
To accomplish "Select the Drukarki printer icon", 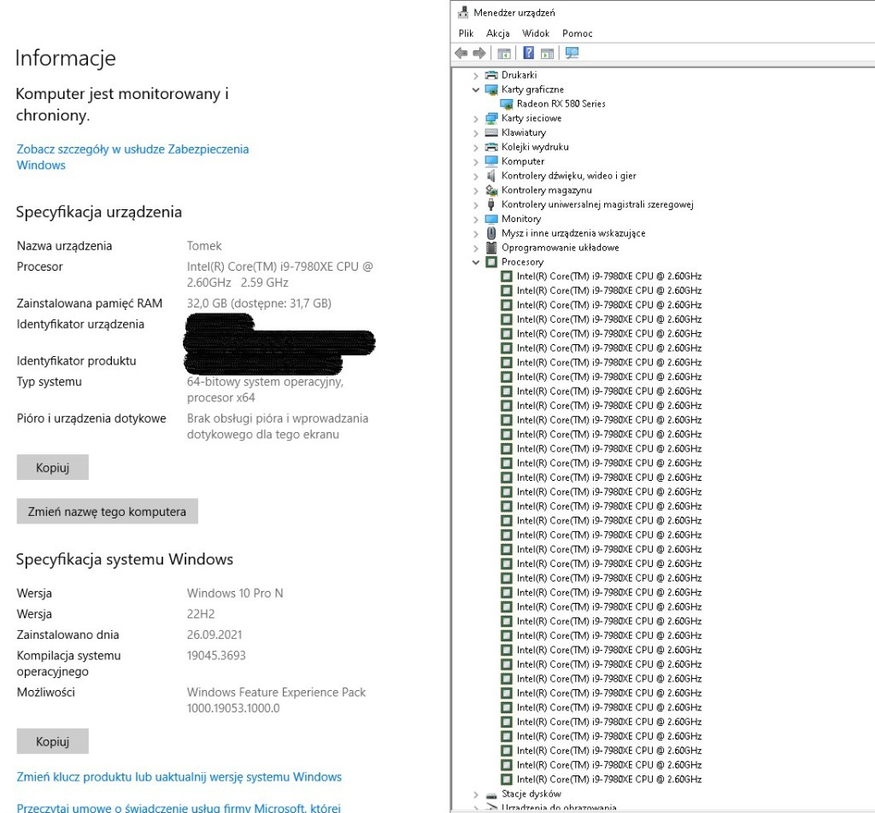I will click(491, 75).
